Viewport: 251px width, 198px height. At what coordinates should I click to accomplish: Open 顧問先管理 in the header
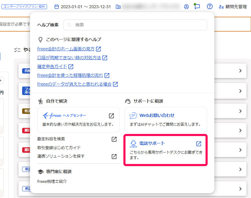[x=233, y=7]
